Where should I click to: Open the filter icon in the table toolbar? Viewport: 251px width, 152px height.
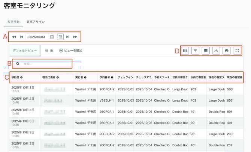pos(195,51)
